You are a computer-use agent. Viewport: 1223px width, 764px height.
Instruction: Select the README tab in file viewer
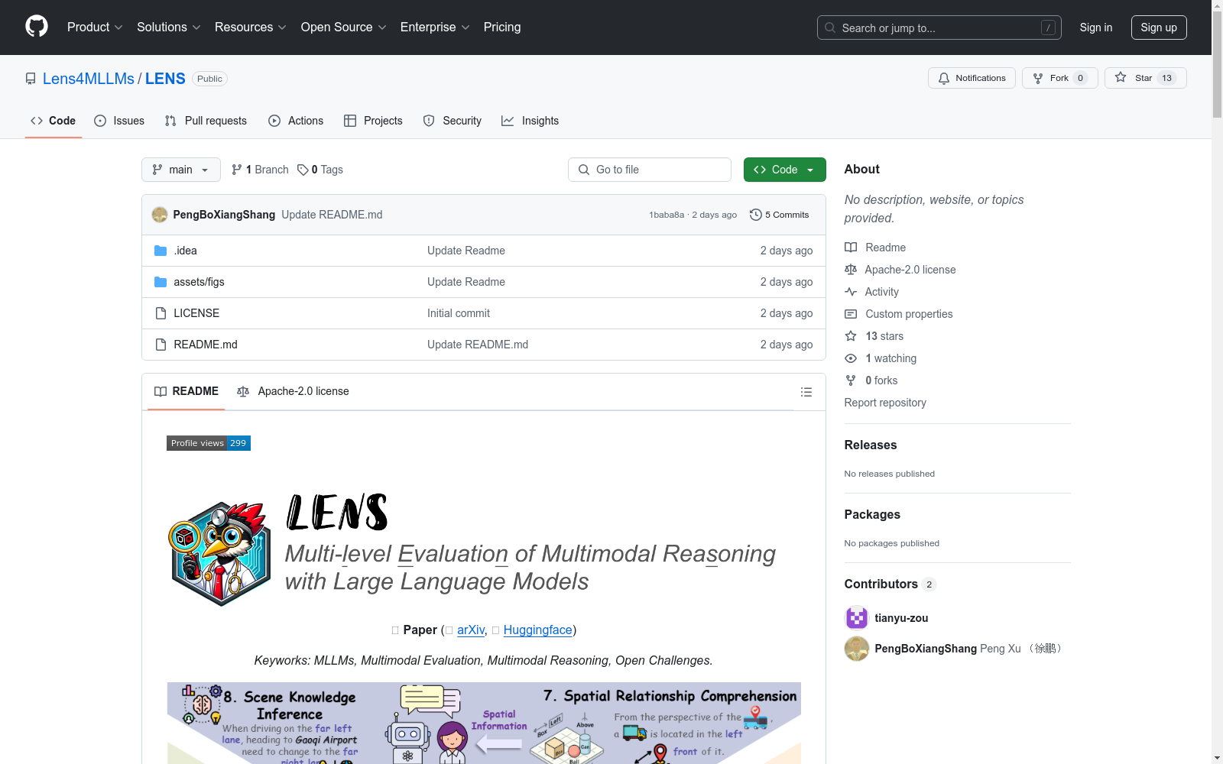(187, 391)
